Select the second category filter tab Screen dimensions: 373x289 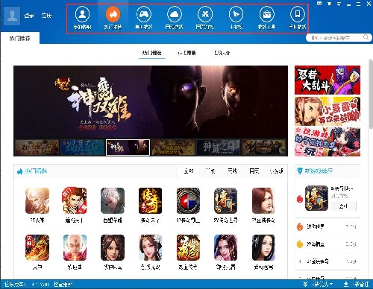point(210,171)
